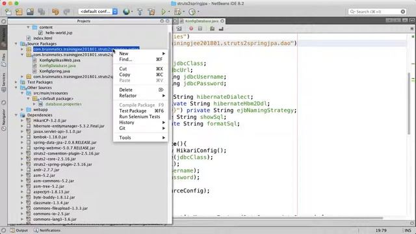This screenshot has height=234, width=416.
Task: Select lombok-1.18.0.jar dependency
Action: coord(50,137)
